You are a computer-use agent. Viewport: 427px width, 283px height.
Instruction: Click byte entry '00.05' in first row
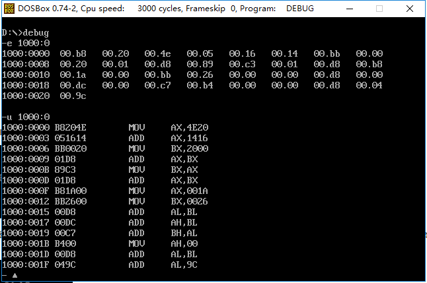pos(200,53)
